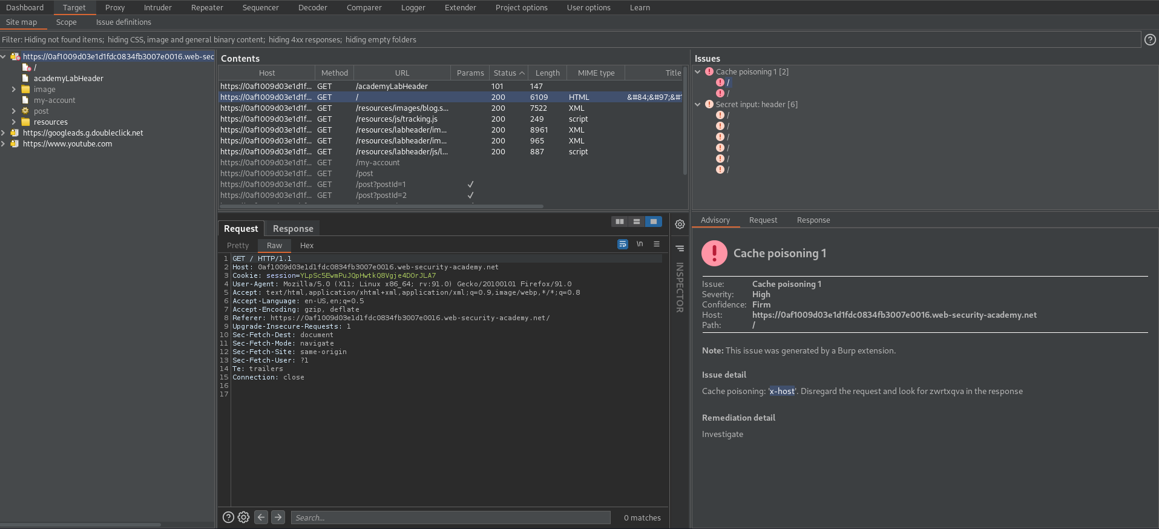The image size is (1159, 529).
Task: Sort contents by Length column header
Action: point(548,73)
